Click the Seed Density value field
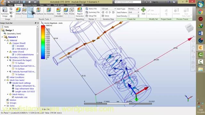This screenshot has height=115, width=205. point(133,16)
